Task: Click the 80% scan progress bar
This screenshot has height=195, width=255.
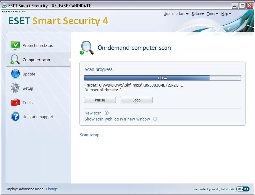Action: [x=162, y=78]
